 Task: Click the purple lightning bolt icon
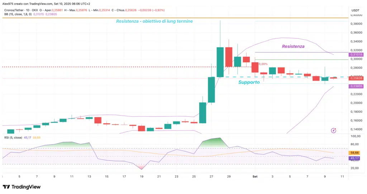pyautogui.click(x=334, y=131)
